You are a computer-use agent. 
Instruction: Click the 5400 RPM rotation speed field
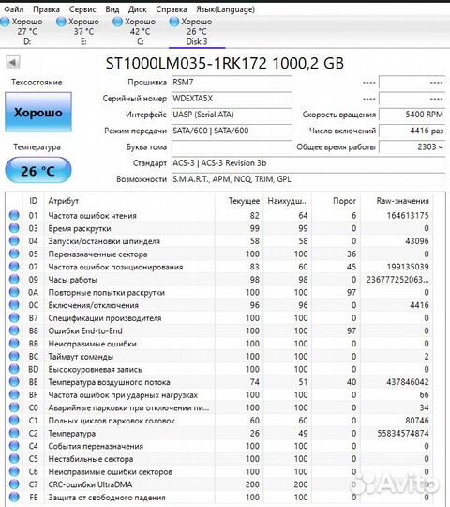click(x=412, y=115)
